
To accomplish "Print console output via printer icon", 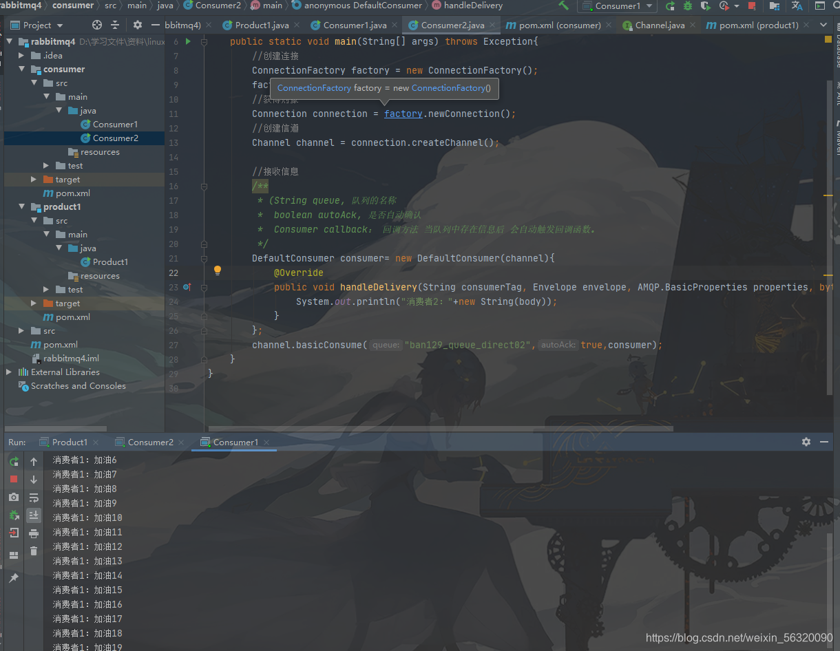I will click(34, 533).
